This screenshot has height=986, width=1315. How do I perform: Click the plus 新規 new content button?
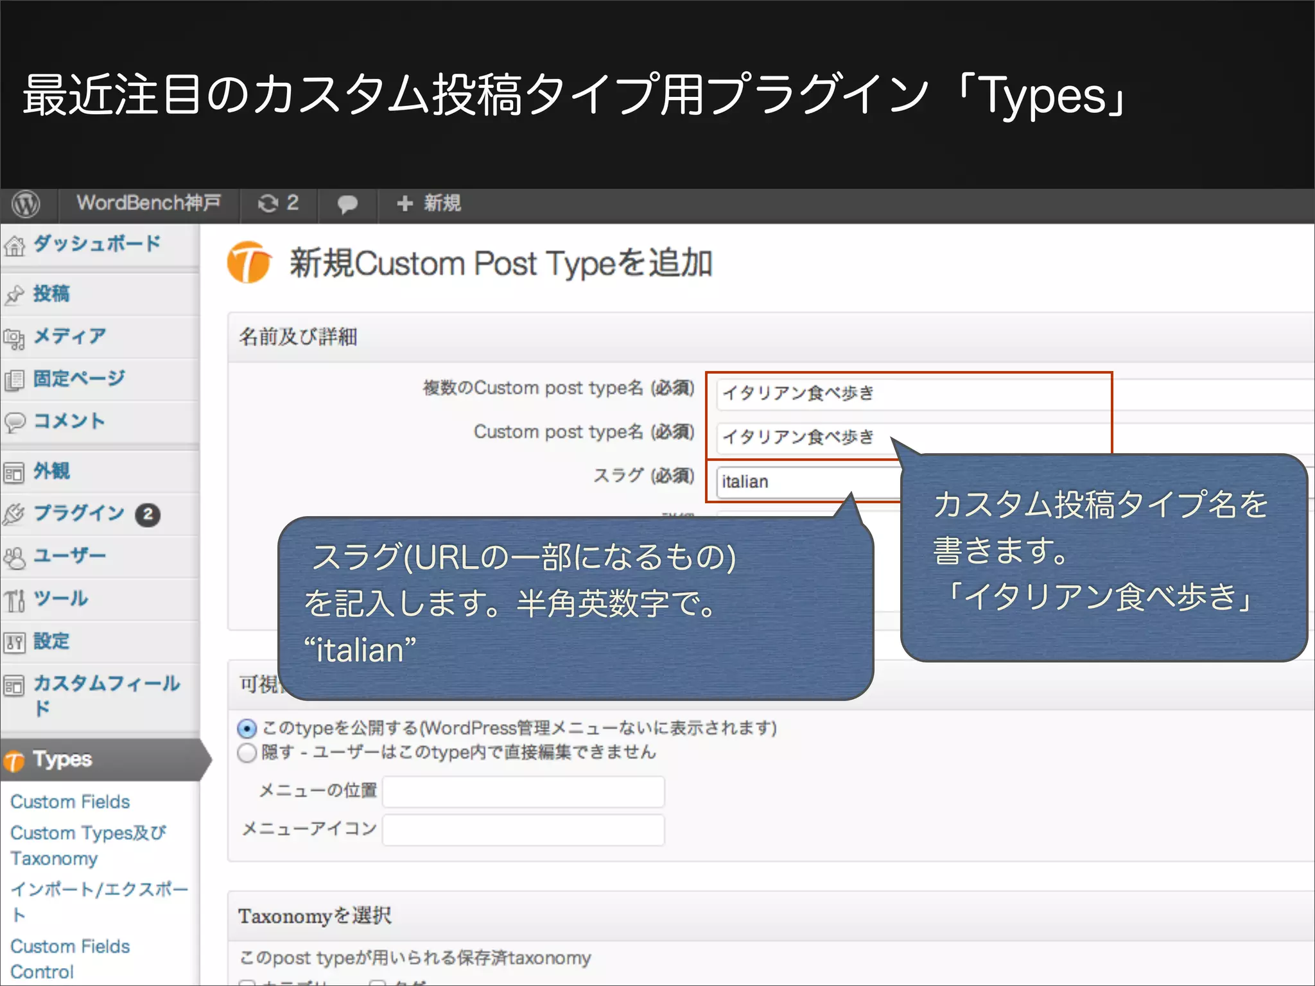coord(428,203)
